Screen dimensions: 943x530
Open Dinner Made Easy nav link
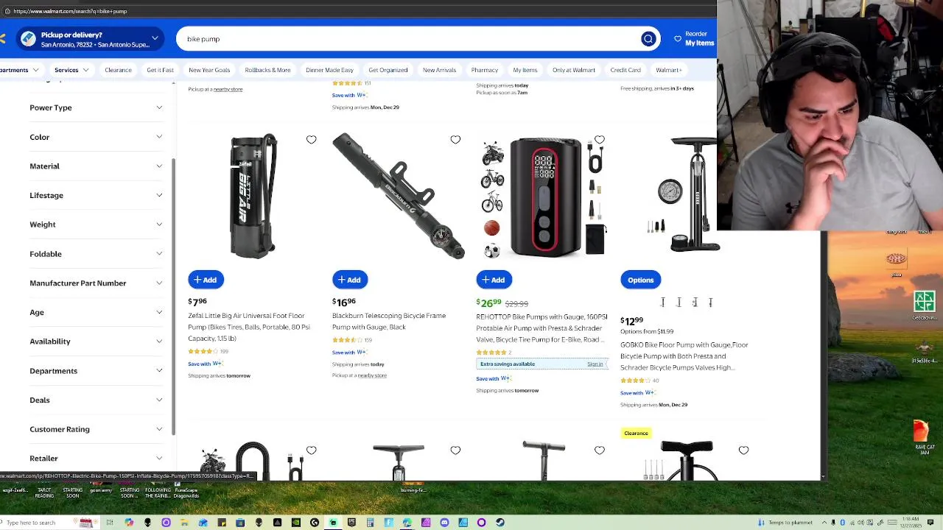(329, 70)
